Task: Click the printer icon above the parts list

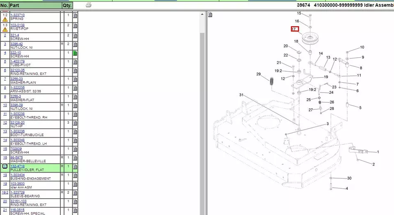Action: tap(88, 5)
